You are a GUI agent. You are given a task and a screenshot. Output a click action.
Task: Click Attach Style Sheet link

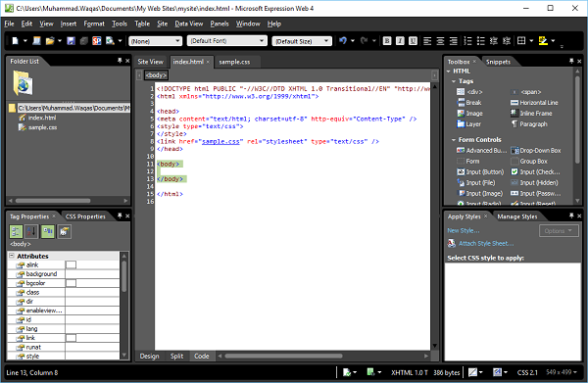[486, 244]
